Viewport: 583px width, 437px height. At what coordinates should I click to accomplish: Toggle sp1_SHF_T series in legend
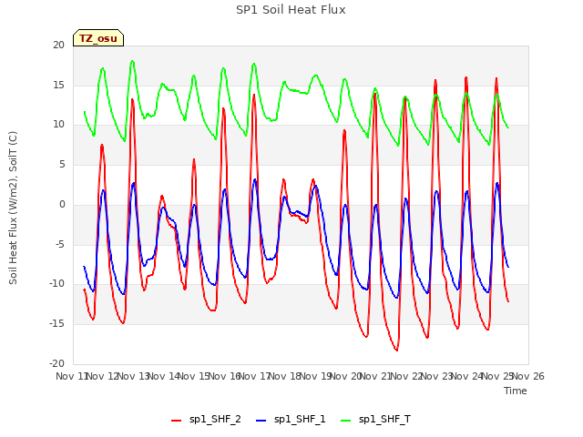(x=375, y=419)
